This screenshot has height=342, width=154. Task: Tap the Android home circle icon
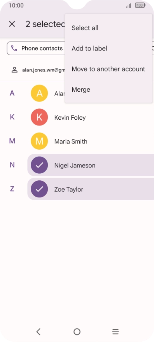77,332
